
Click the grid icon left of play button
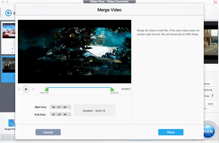coord(19,89)
